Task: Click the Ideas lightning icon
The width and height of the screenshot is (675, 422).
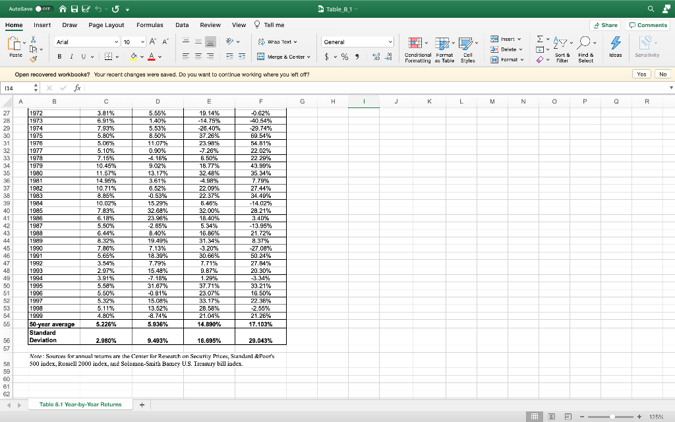Action: 616,47
